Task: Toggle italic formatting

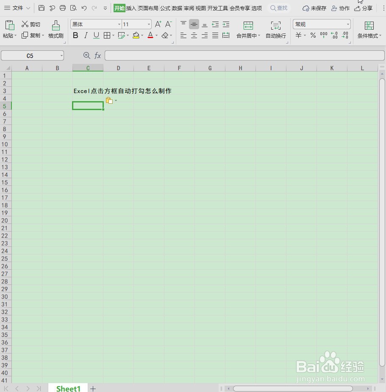Action: [86, 36]
